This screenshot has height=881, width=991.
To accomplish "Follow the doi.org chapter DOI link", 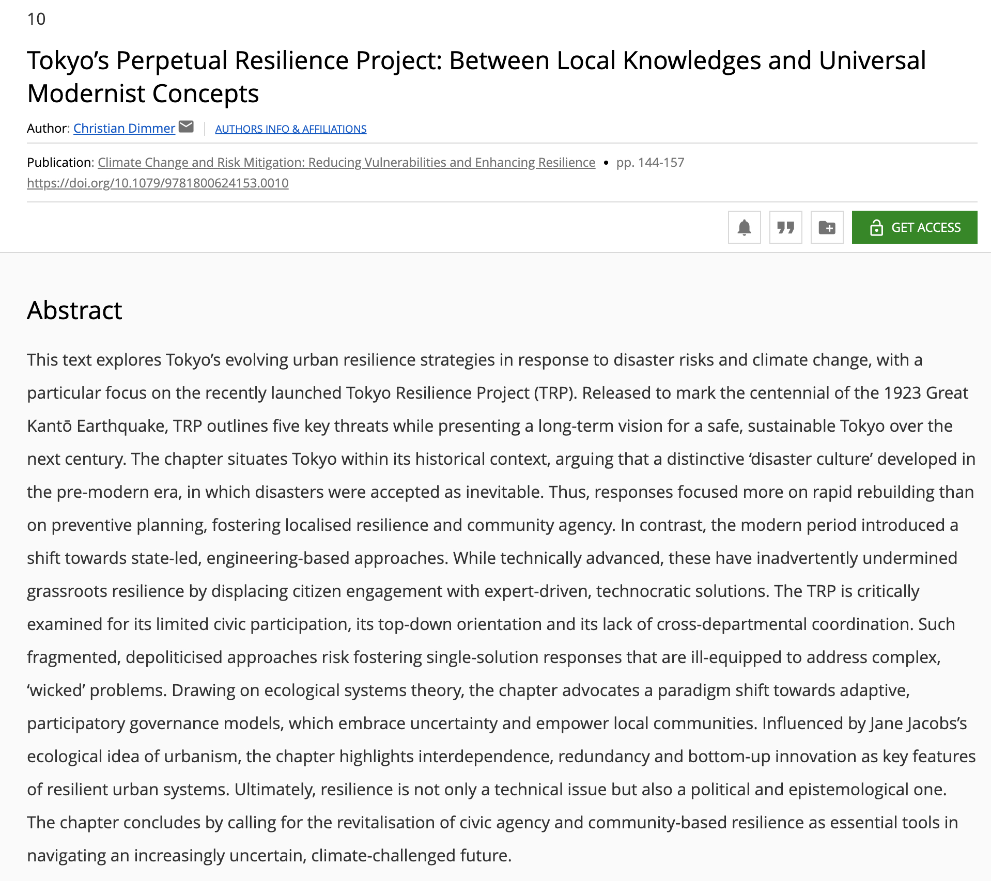I will [158, 183].
